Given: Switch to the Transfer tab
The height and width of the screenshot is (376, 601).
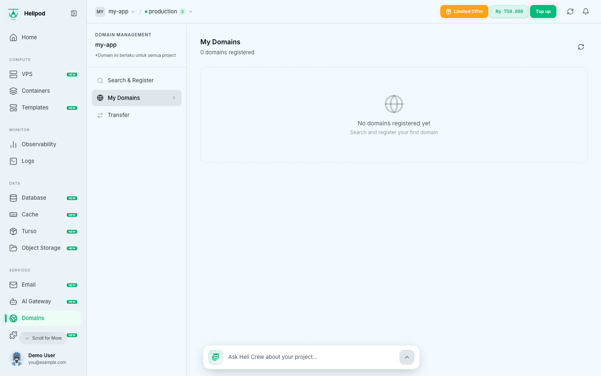Looking at the screenshot, I should (x=136, y=115).
